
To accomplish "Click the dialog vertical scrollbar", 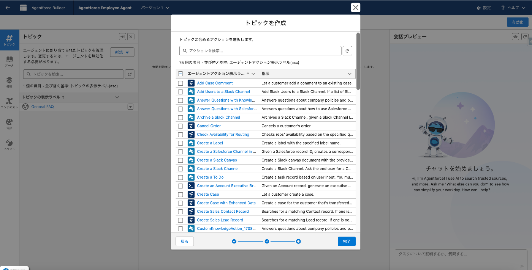I will (358, 61).
